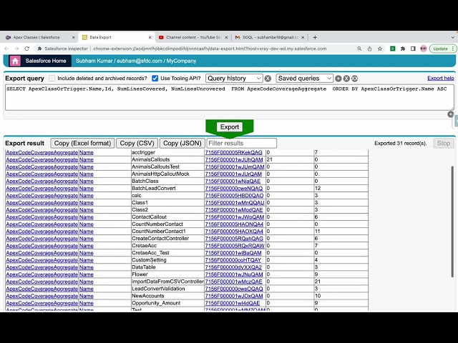Open the ContactCallout row Id link

(x=235, y=217)
